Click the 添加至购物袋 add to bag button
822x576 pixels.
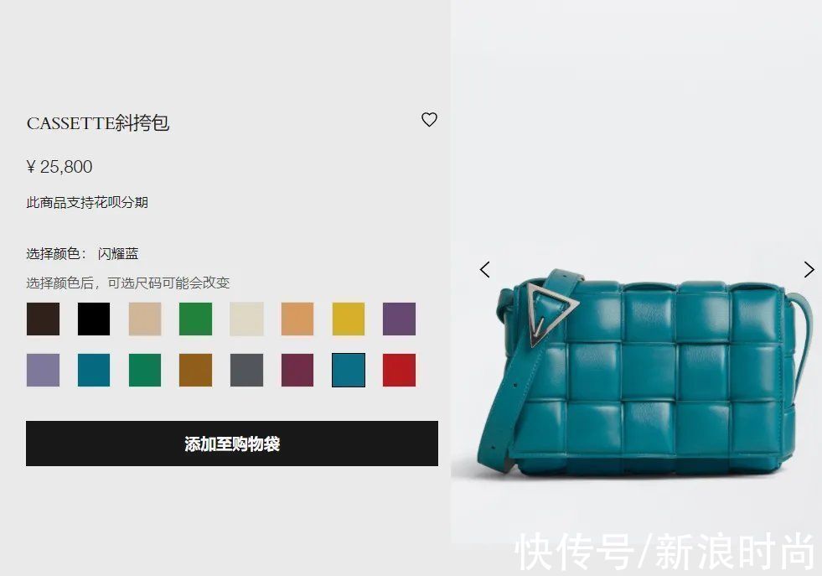click(232, 444)
